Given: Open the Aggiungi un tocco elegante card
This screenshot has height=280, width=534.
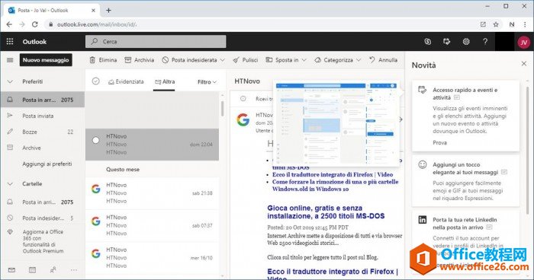Looking at the screenshot, I should [465, 181].
